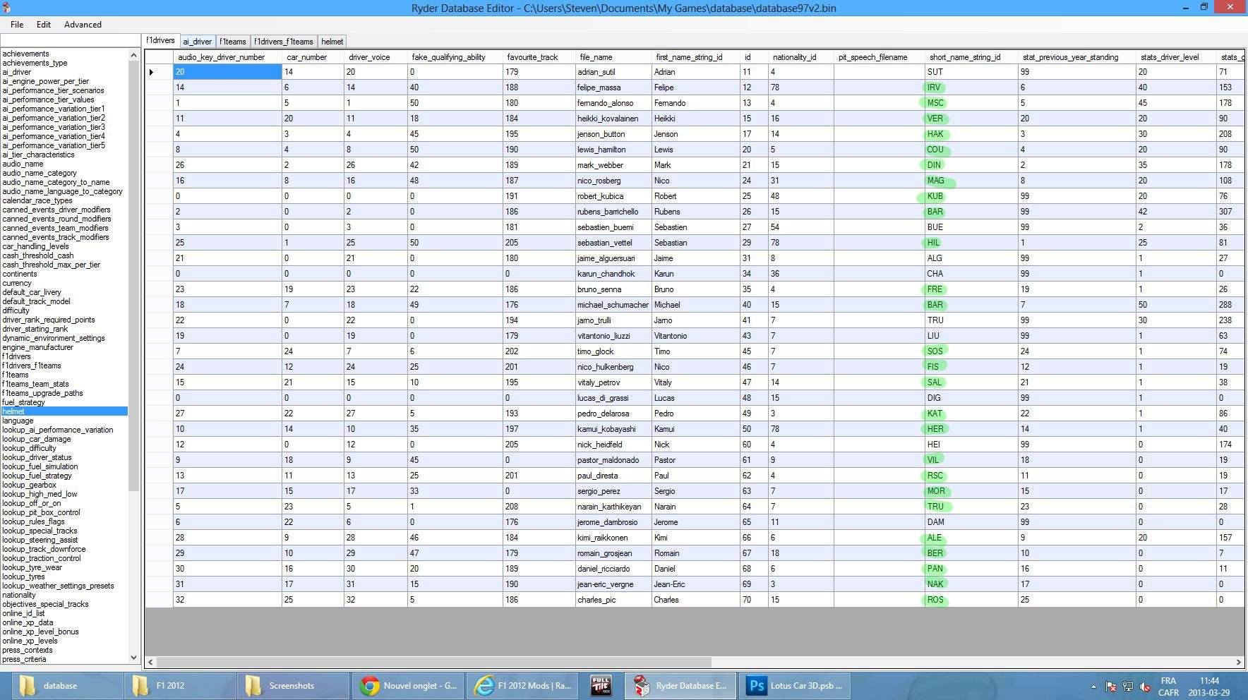Sort by favourite_track column header

539,57
